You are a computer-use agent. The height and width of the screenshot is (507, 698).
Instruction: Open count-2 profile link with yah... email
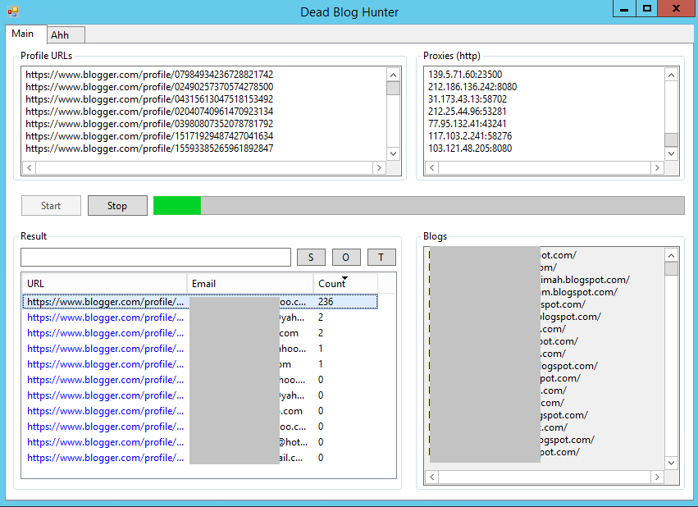pyautogui.click(x=106, y=317)
